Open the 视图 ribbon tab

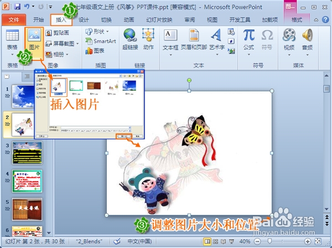pyautogui.click(x=212, y=20)
